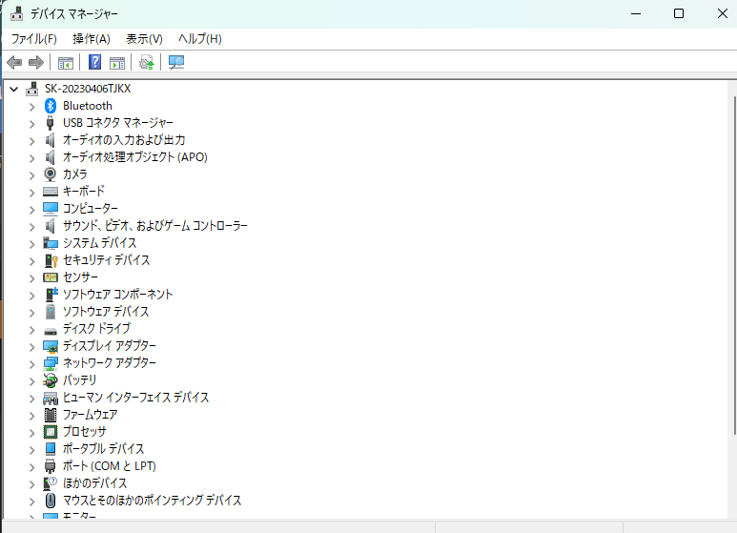737x533 pixels.
Task: Maximize the デバイス マネージャー window
Action: coord(679,13)
